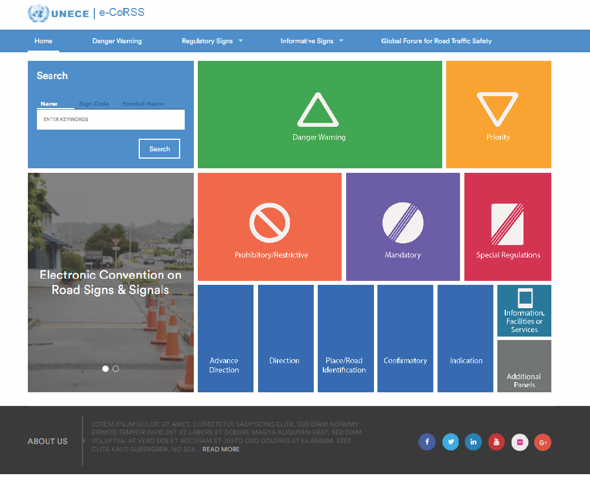Select the Mandatory striped circle icon

(402, 223)
